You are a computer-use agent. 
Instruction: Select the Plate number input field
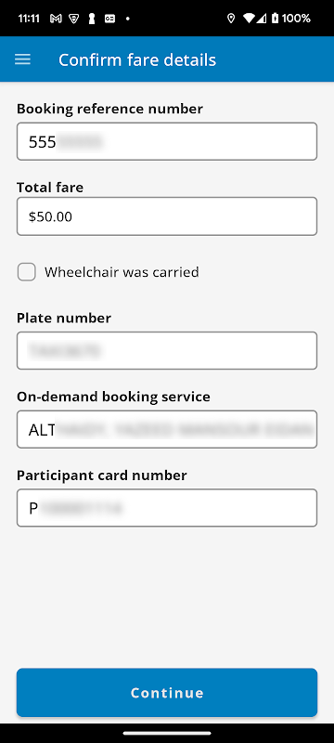pos(167,351)
